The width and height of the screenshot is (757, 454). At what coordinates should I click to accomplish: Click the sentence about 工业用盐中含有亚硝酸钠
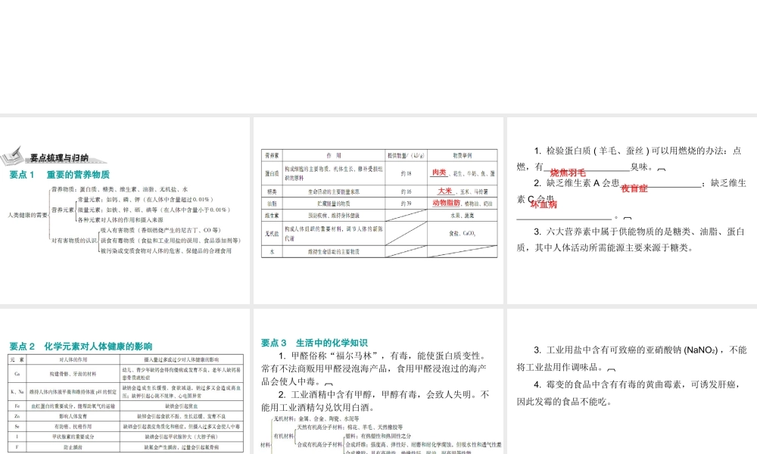631,359
